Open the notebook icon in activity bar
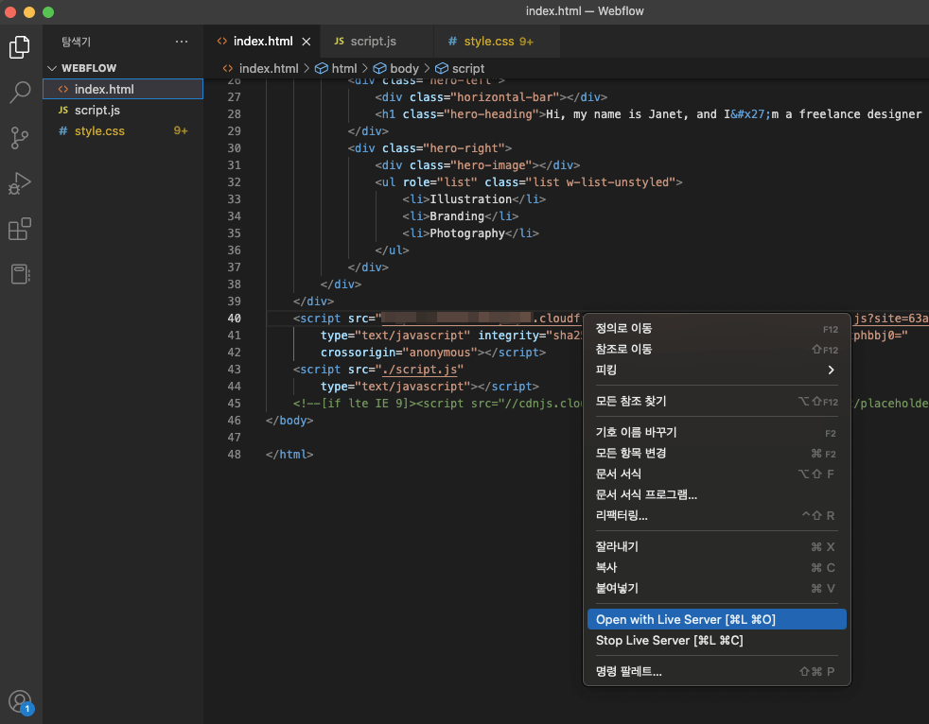The height and width of the screenshot is (724, 929). pos(20,274)
